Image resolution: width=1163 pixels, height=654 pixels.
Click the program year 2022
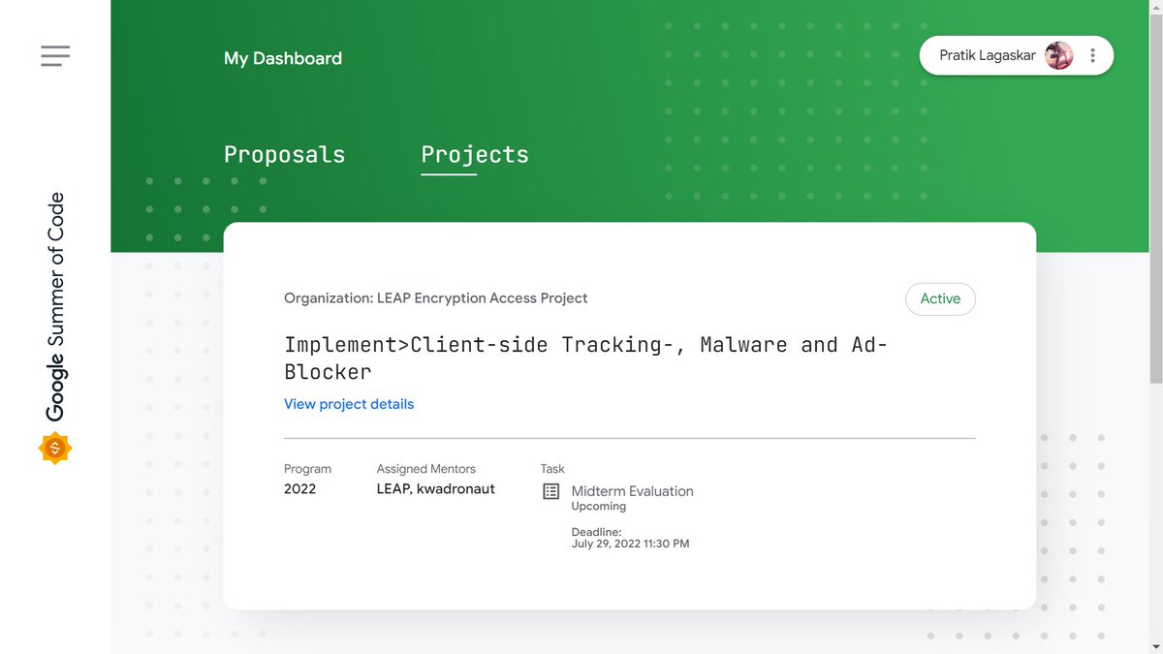[299, 488]
